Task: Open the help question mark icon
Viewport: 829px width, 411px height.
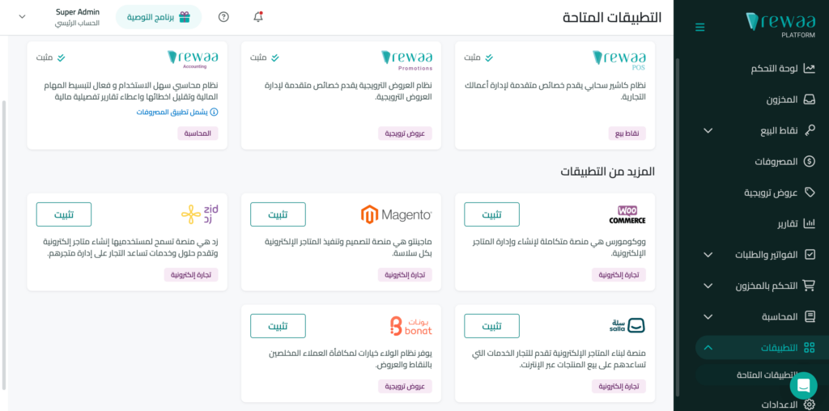Action: [223, 17]
